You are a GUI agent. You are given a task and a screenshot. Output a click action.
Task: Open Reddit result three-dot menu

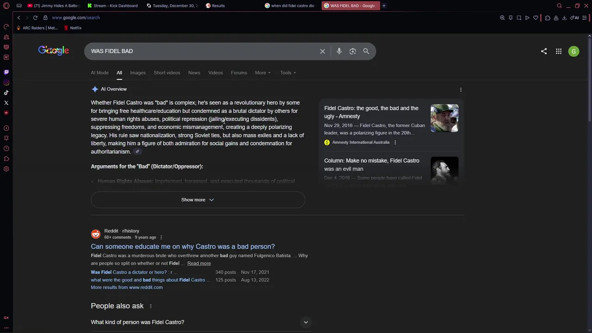[161, 237]
